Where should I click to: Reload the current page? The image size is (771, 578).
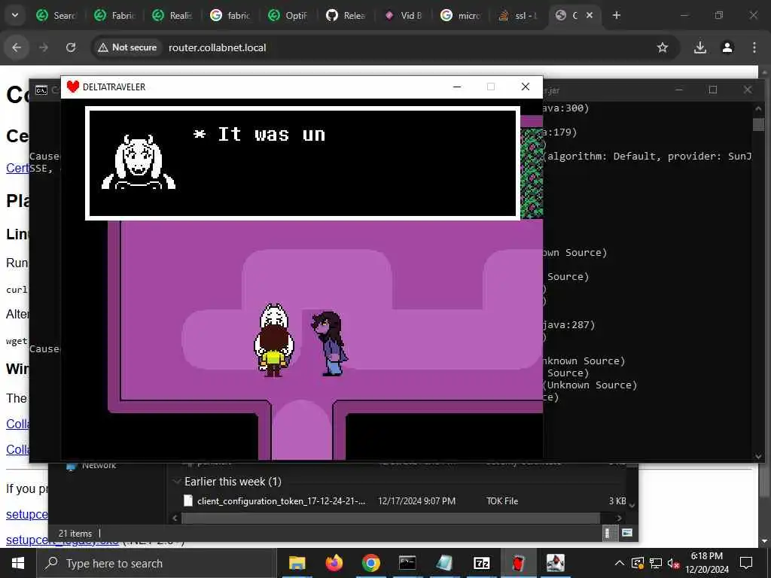[x=71, y=47]
